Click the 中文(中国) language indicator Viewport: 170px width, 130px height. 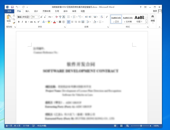tap(42, 126)
